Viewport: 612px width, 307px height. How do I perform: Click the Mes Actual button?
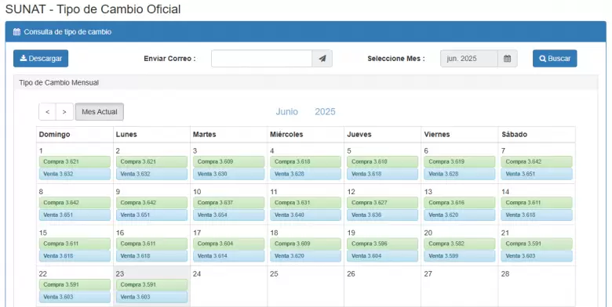click(x=99, y=112)
